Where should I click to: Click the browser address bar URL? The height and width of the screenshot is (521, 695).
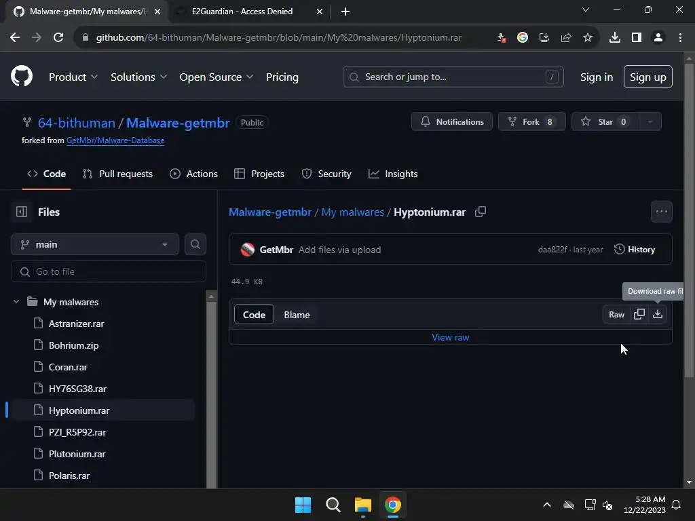[x=279, y=38]
